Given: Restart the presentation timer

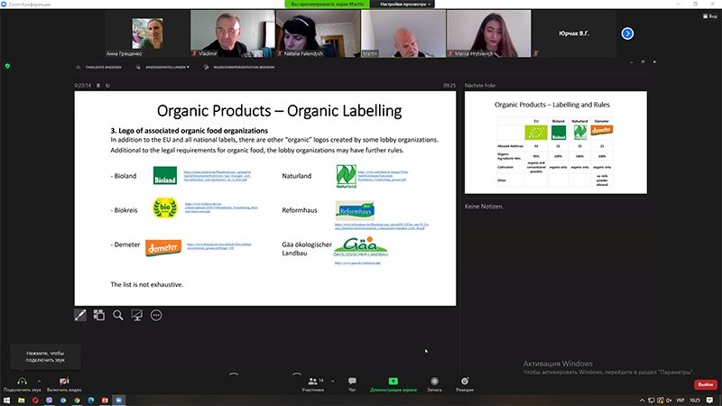Looking at the screenshot, I should [x=107, y=86].
